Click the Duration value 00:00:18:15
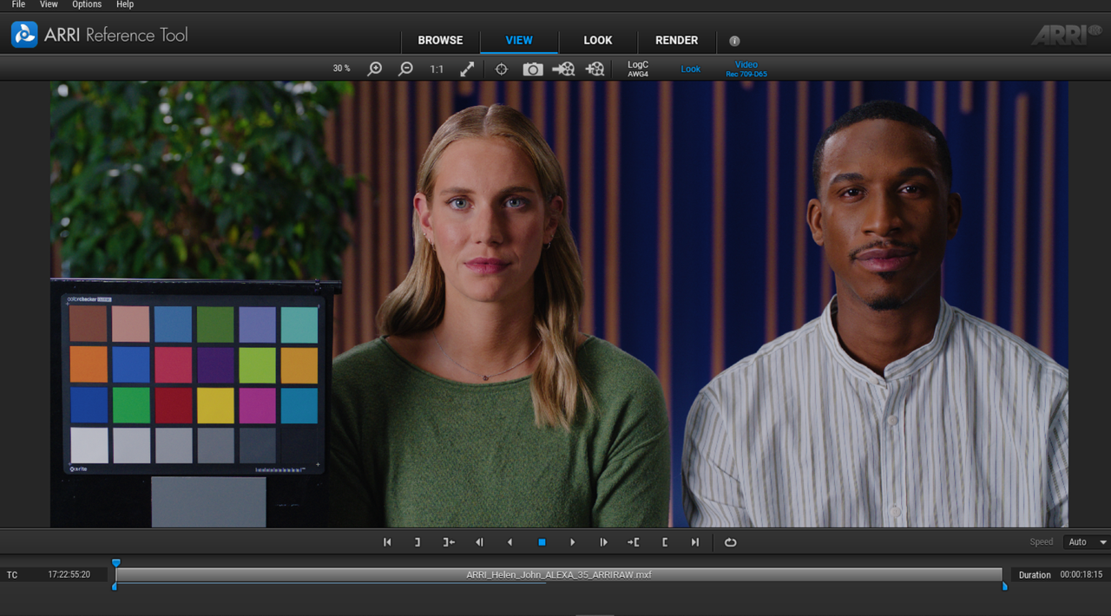 (1081, 574)
